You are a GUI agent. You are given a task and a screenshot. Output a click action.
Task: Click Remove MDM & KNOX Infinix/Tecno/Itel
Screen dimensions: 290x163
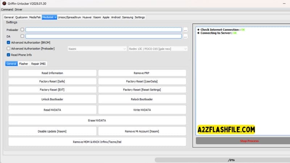tap(97, 142)
